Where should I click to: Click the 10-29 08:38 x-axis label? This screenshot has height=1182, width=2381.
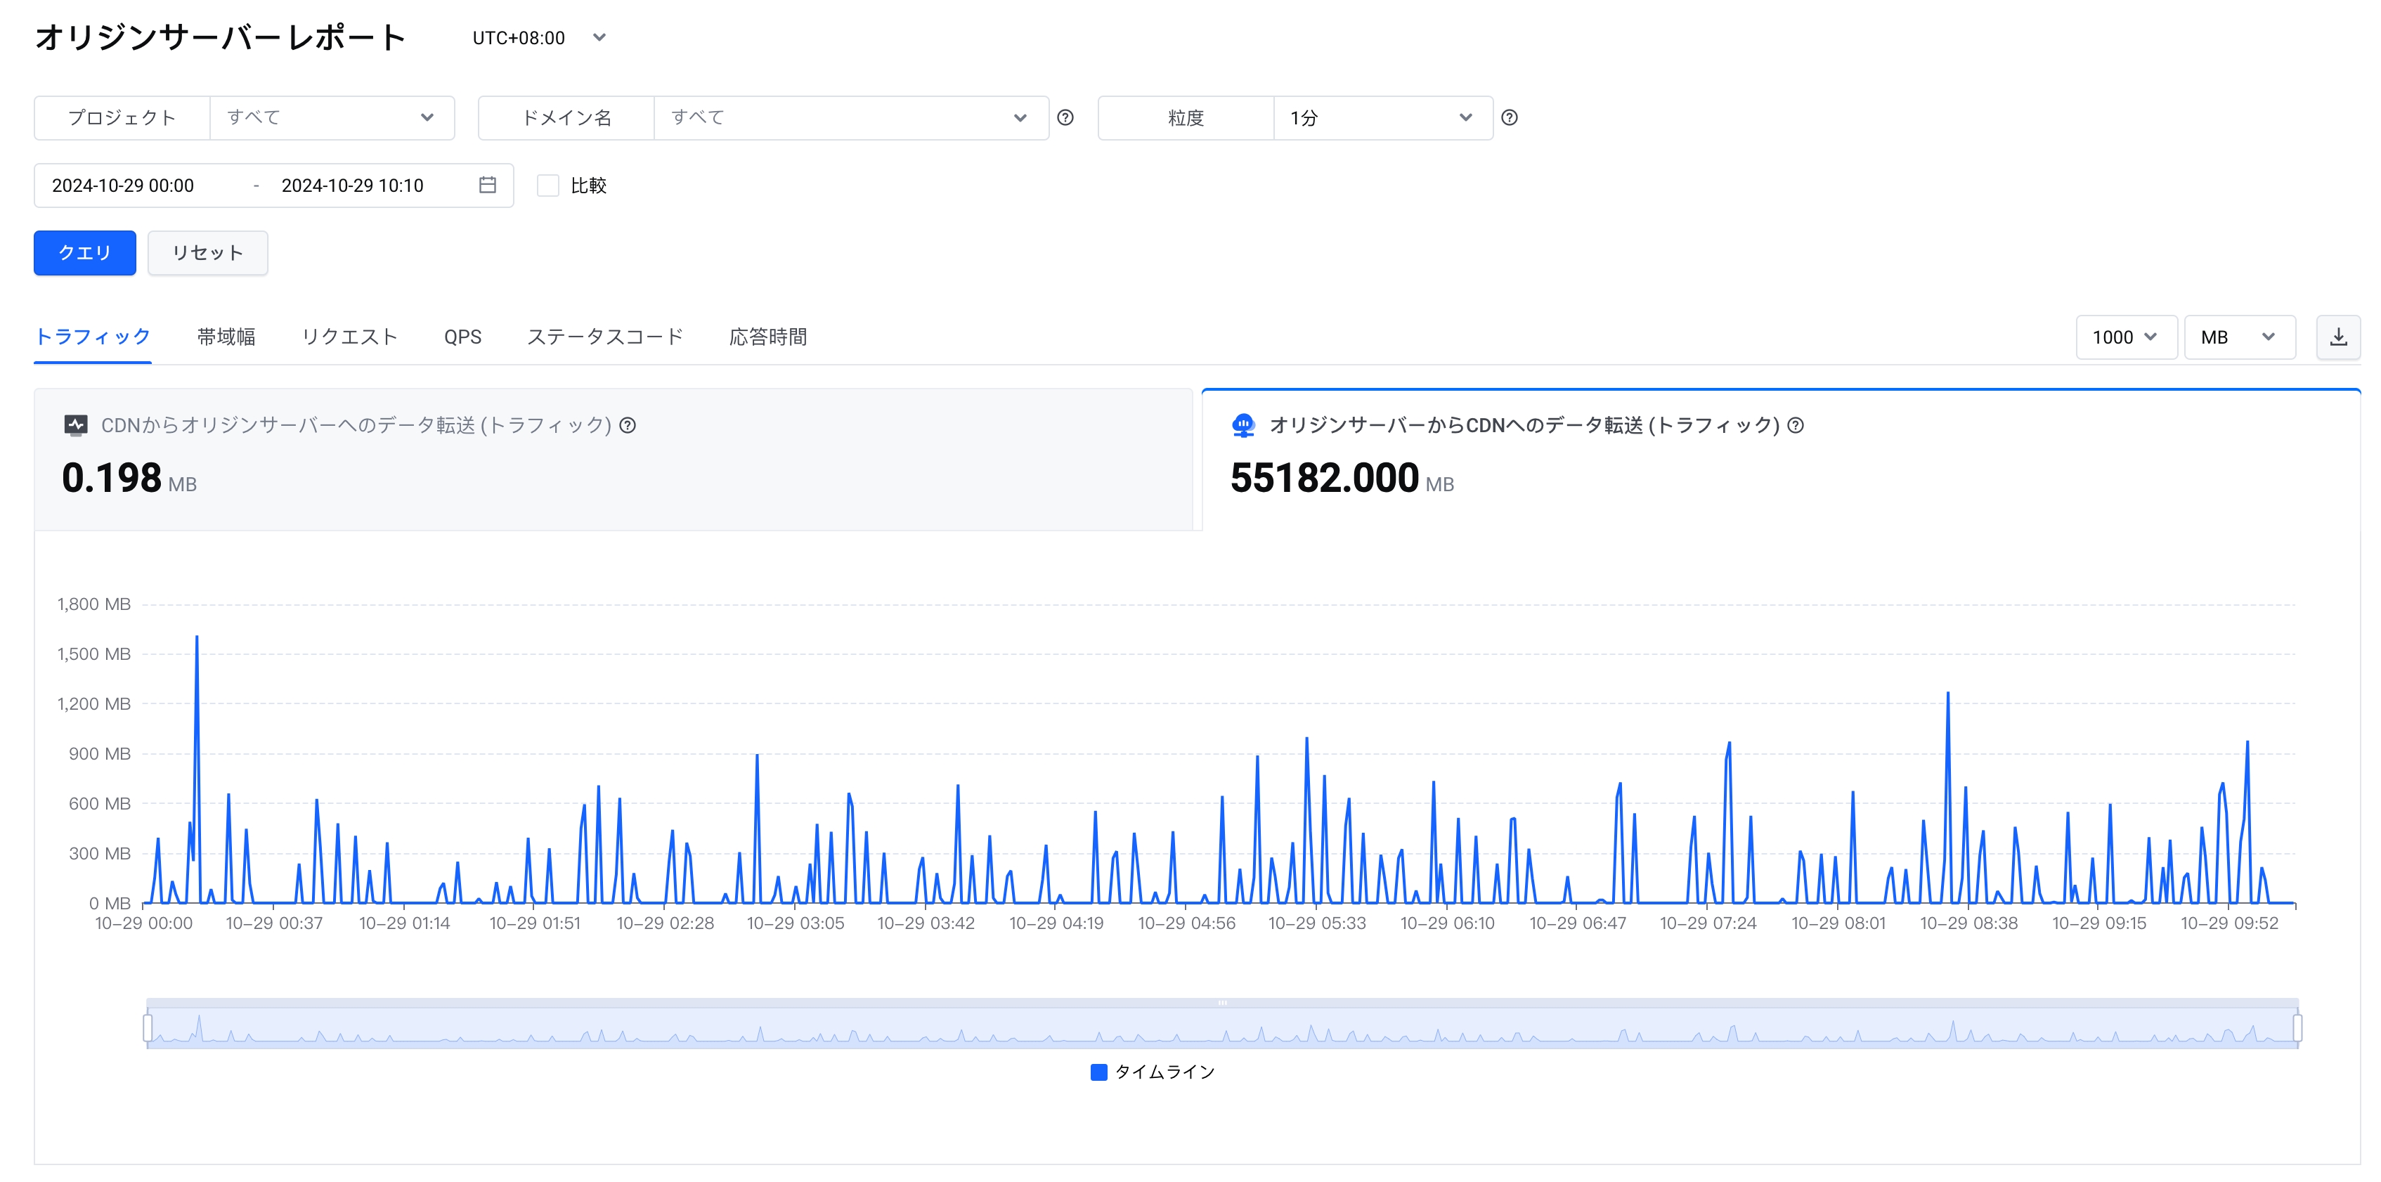1968,922
